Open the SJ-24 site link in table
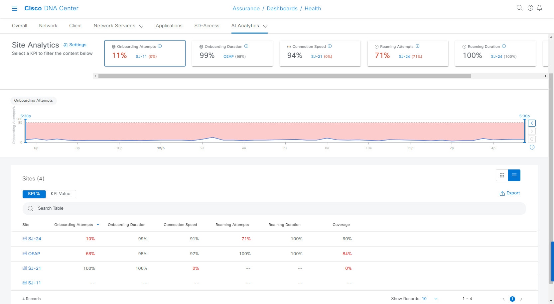 click(x=35, y=239)
